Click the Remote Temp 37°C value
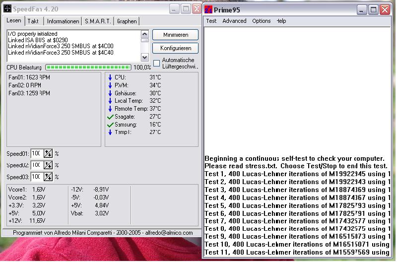This screenshot has height=262, width=397. tap(155, 109)
